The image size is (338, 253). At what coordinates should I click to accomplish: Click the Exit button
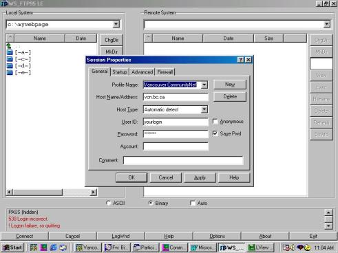point(313,236)
